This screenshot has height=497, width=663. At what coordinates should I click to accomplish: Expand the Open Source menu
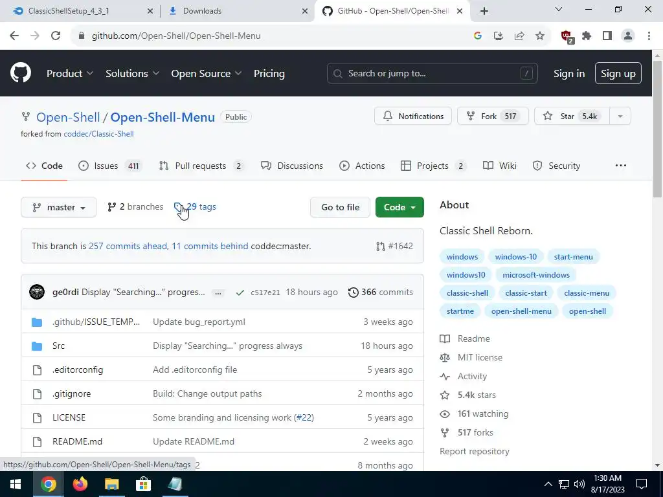tap(207, 74)
